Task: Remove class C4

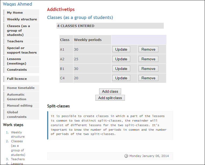Action: tap(148, 78)
